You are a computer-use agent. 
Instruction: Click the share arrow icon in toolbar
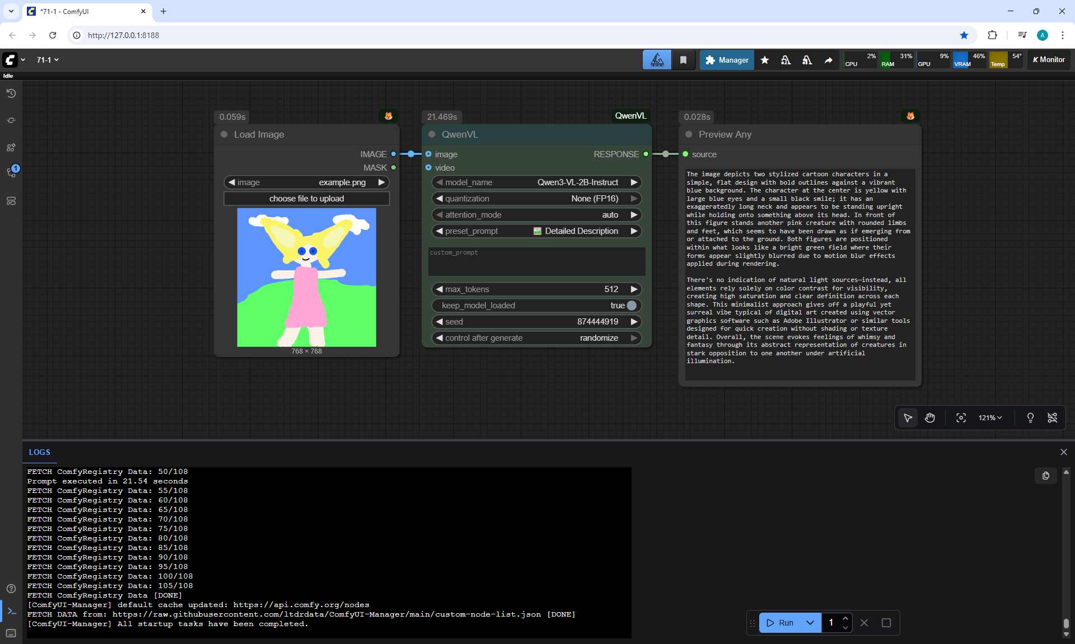828,60
